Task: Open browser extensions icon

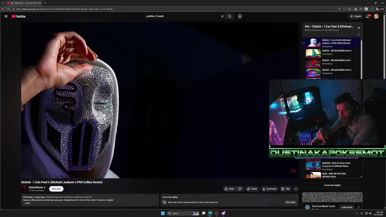Action: [349, 9]
